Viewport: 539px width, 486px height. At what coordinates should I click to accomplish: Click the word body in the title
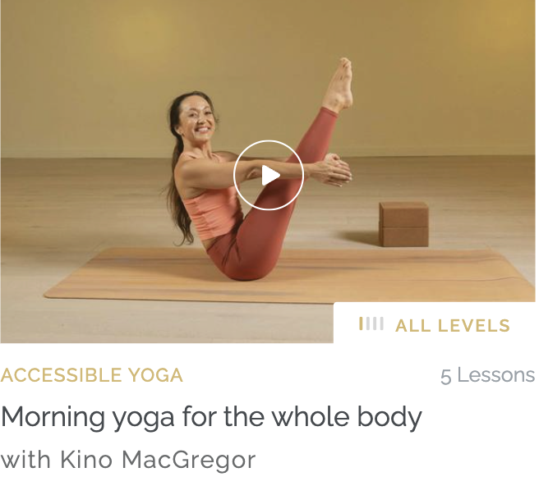tap(389, 417)
